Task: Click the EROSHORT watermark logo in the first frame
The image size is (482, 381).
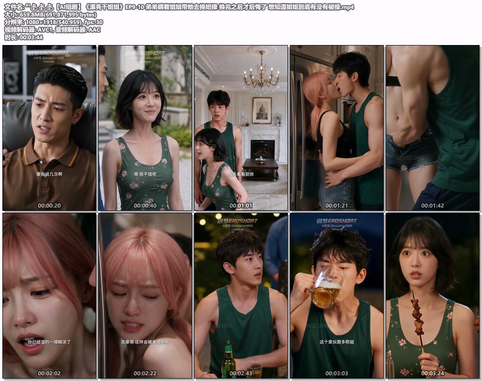Action: [x=48, y=53]
